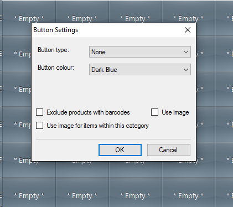
Task: Open the Button type combo box showing None
Action: 140,52
